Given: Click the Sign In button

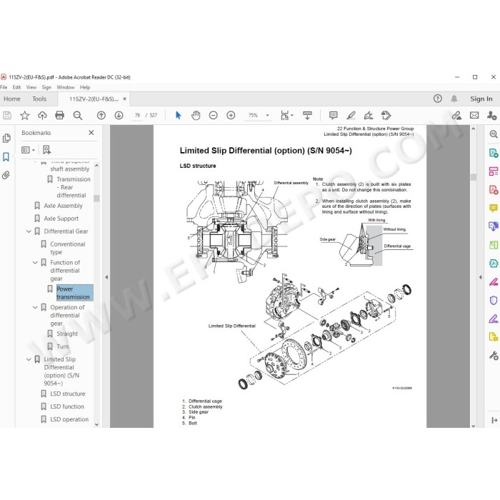Looking at the screenshot, I should 481,99.
